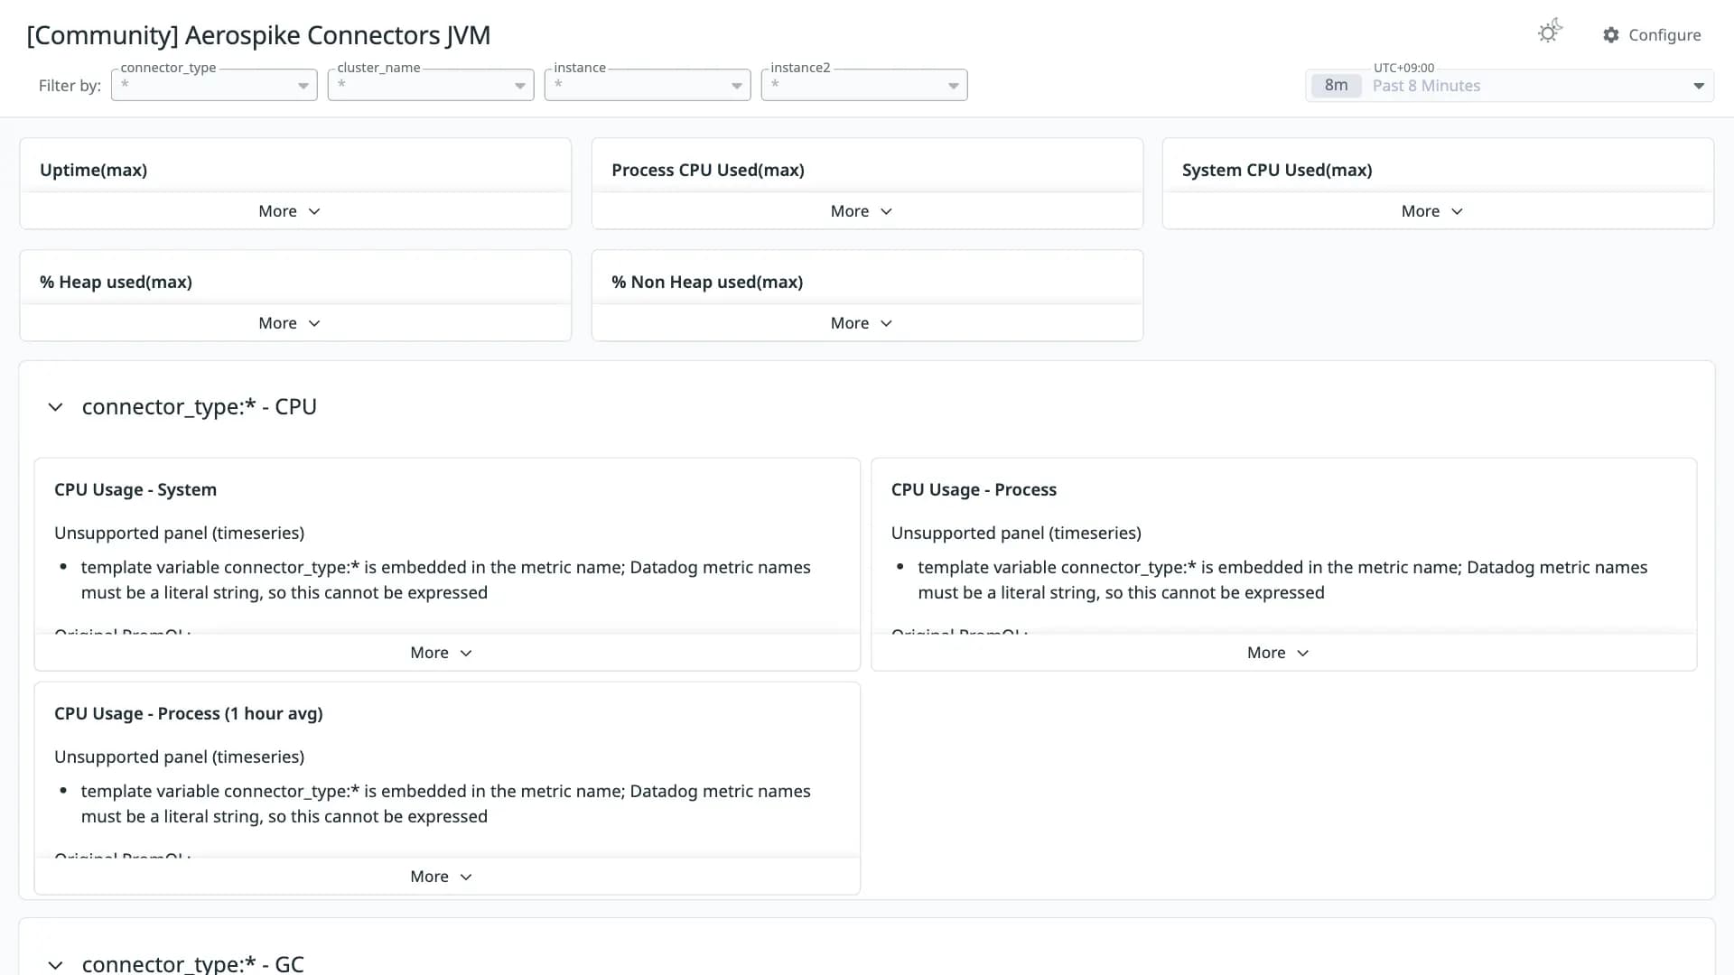Click the System CPU Used(max) title
This screenshot has height=975, width=1734.
click(1277, 170)
